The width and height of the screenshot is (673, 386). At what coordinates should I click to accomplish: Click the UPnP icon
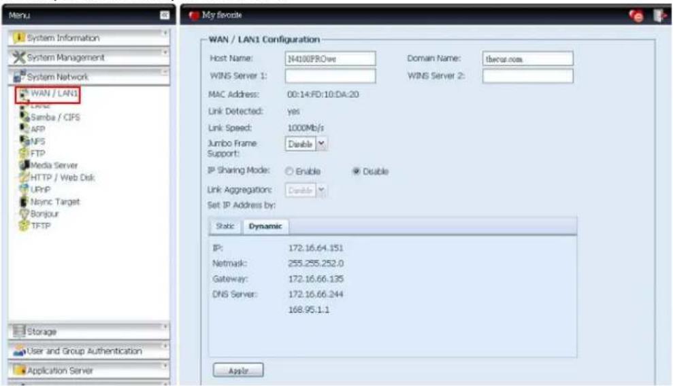point(24,189)
